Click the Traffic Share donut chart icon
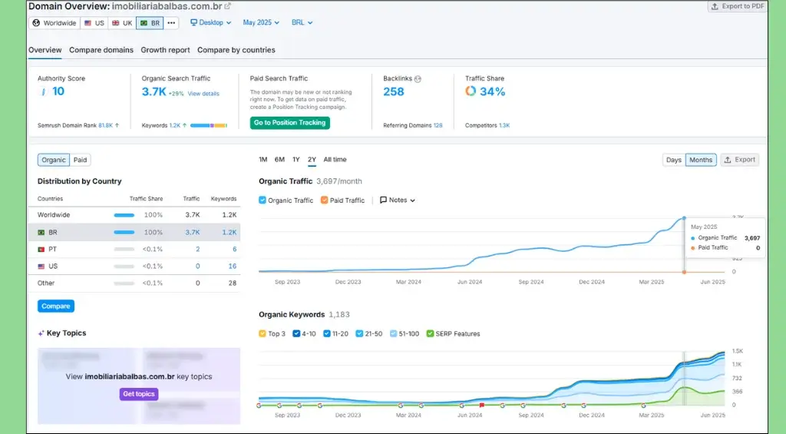 (x=471, y=91)
